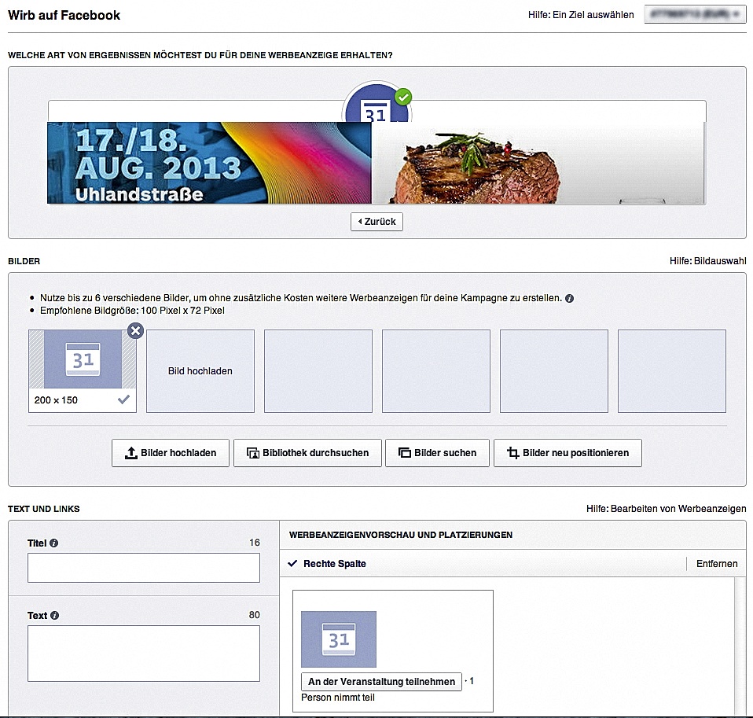The width and height of the screenshot is (753, 718).
Task: Click the Titel character counter 16
Action: [255, 543]
